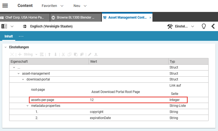The image size is (218, 131).
Task: Click the cut scissors icon
Action: pyautogui.click(x=63, y=54)
